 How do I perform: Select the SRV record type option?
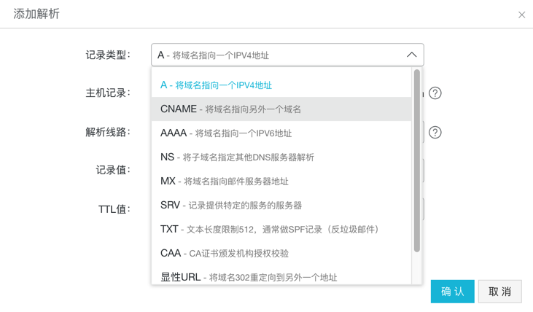[231, 206]
